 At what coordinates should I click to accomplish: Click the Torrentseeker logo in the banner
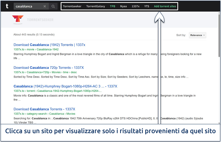[x=33, y=20]
